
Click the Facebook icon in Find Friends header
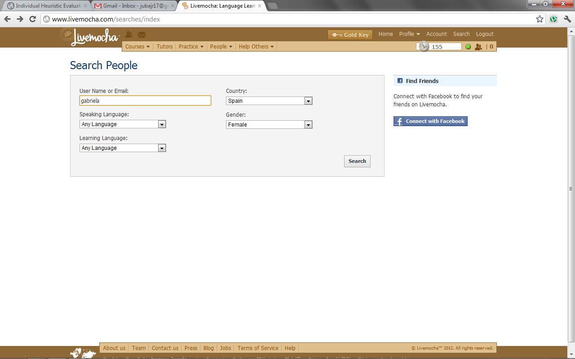click(400, 81)
